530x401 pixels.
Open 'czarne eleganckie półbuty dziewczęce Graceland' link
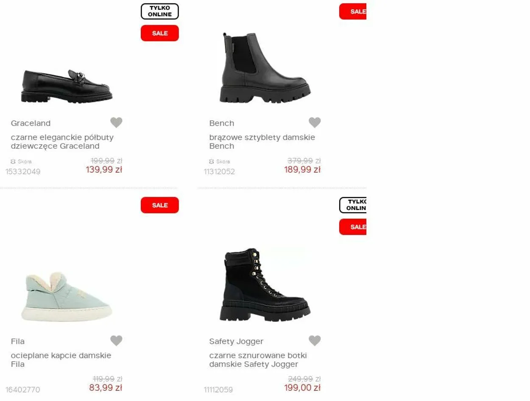[x=62, y=141]
